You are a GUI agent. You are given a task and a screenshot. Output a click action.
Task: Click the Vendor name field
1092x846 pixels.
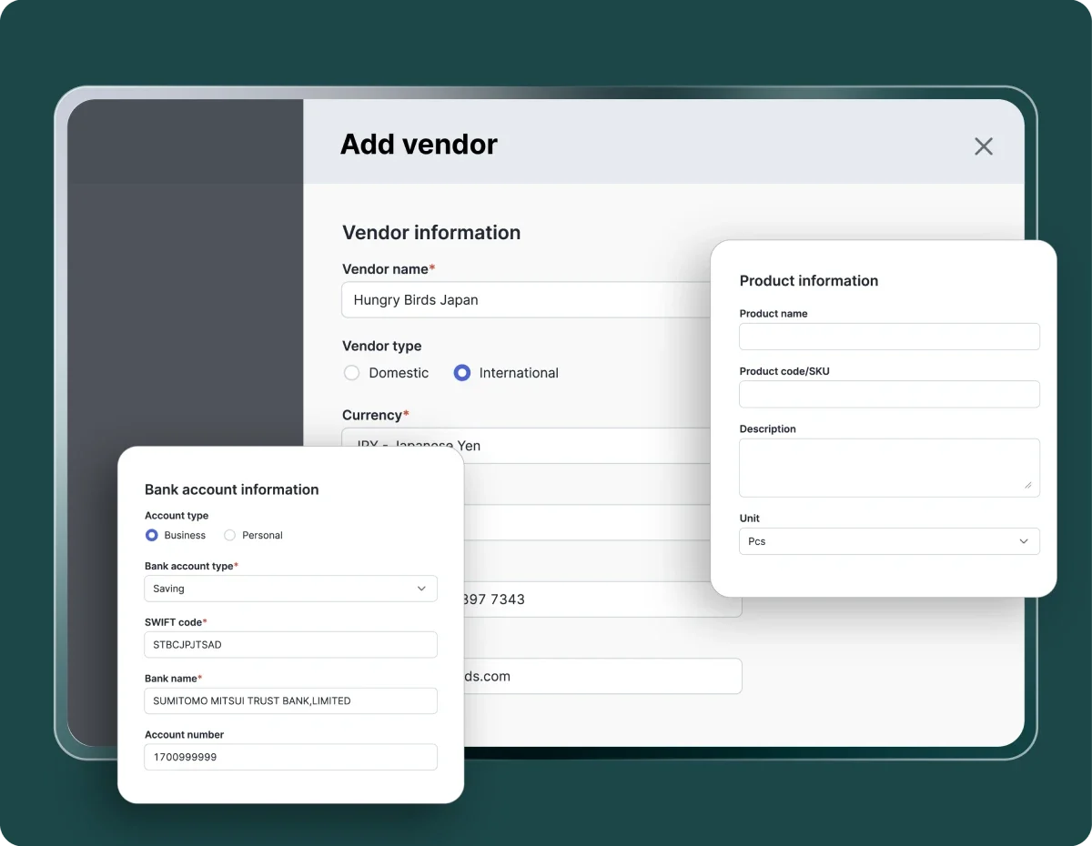pyautogui.click(x=524, y=300)
